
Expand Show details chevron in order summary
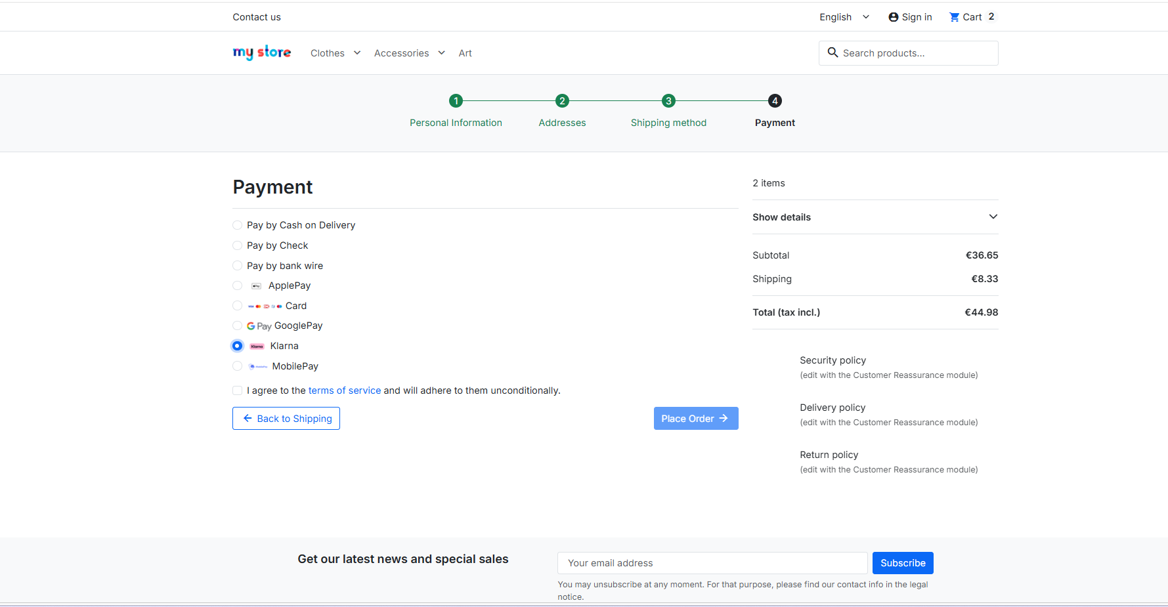(x=993, y=217)
